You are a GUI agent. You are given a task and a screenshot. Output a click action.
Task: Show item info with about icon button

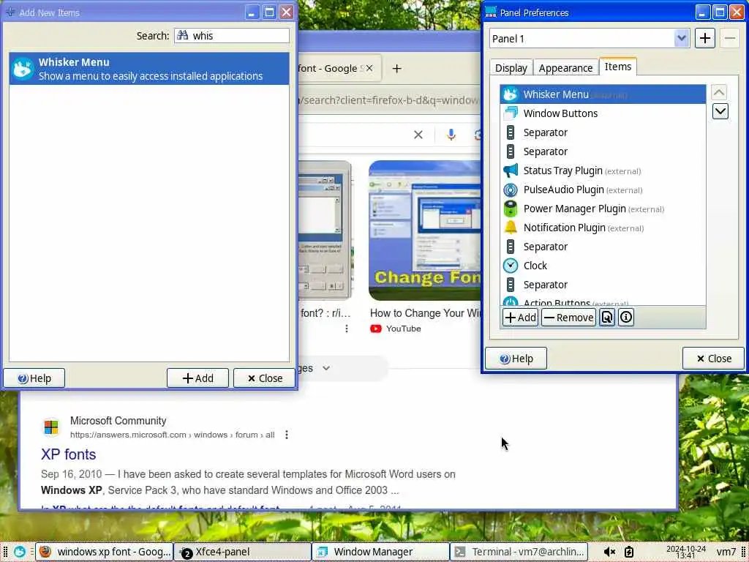pyautogui.click(x=626, y=318)
